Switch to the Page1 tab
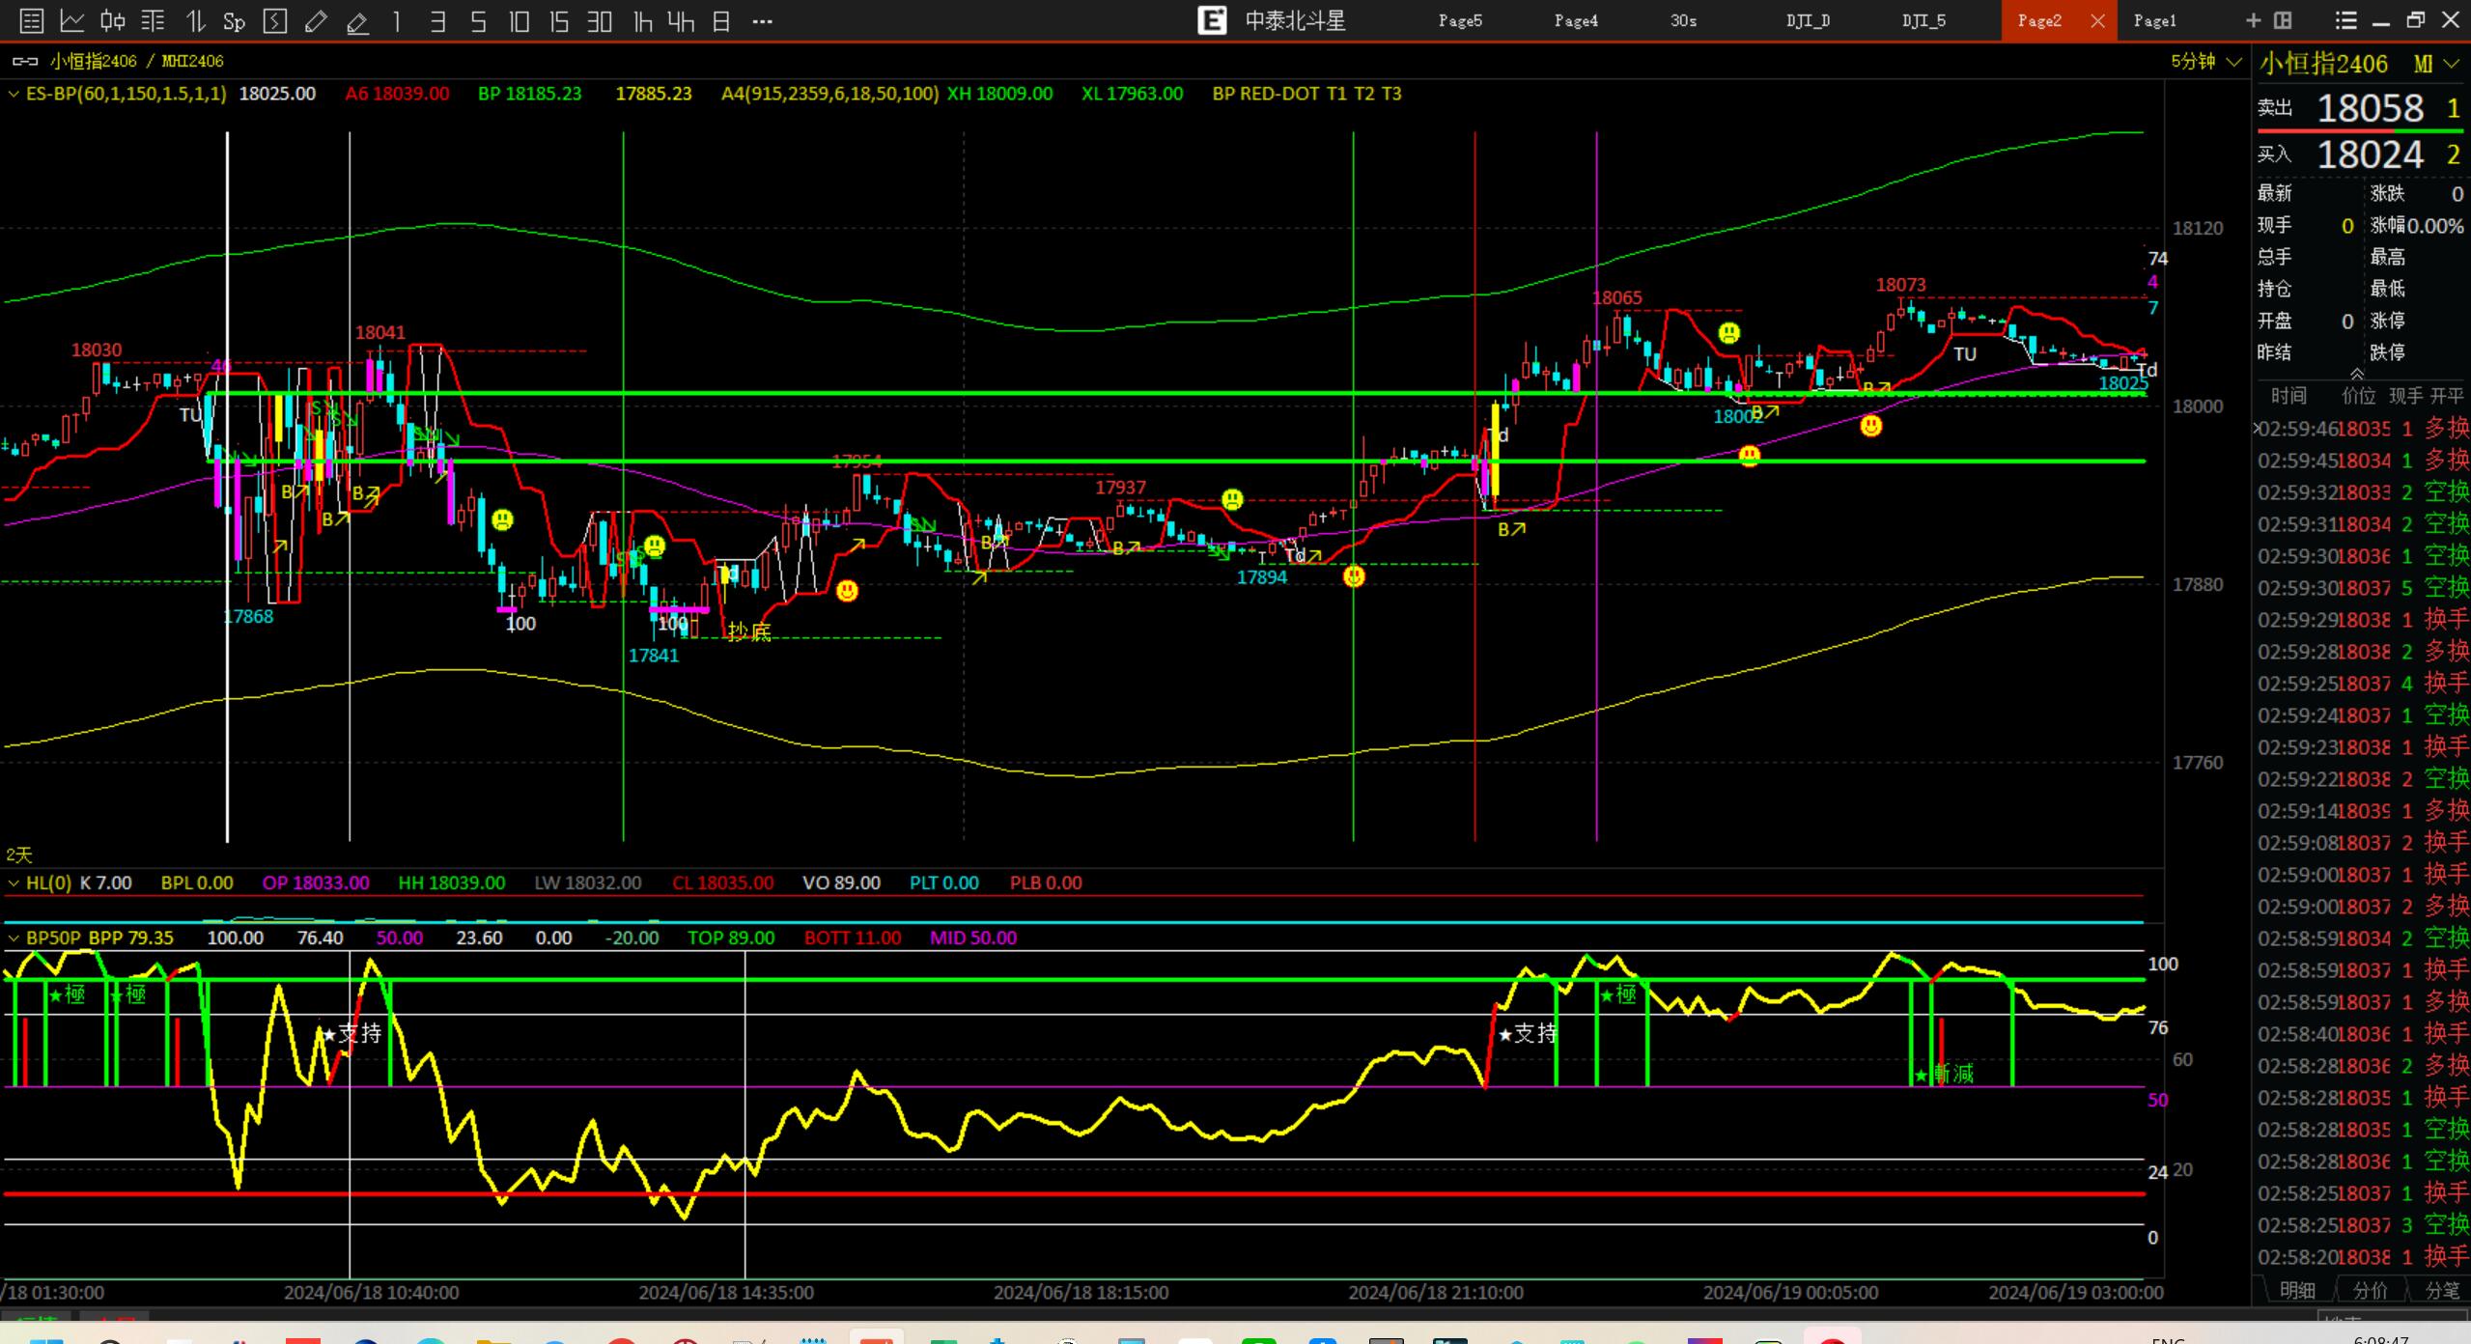 tap(2155, 20)
